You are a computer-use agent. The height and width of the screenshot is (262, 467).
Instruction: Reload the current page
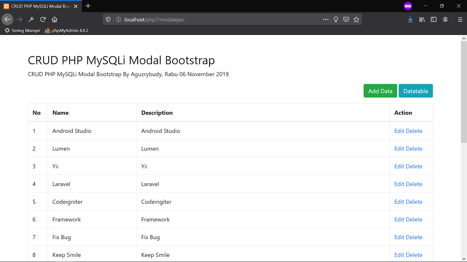(x=43, y=20)
